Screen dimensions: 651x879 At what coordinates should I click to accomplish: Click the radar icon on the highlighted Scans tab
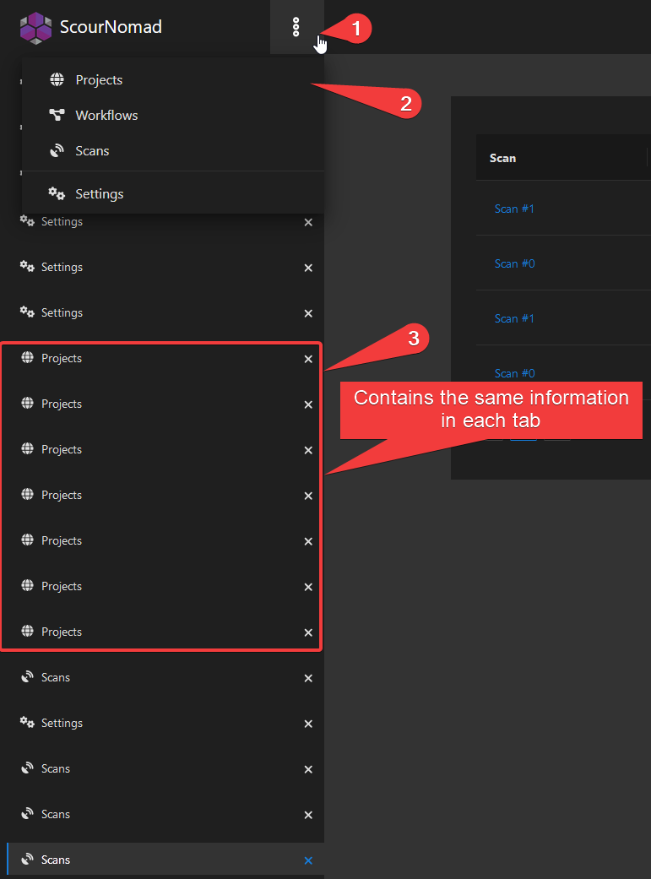(x=27, y=860)
